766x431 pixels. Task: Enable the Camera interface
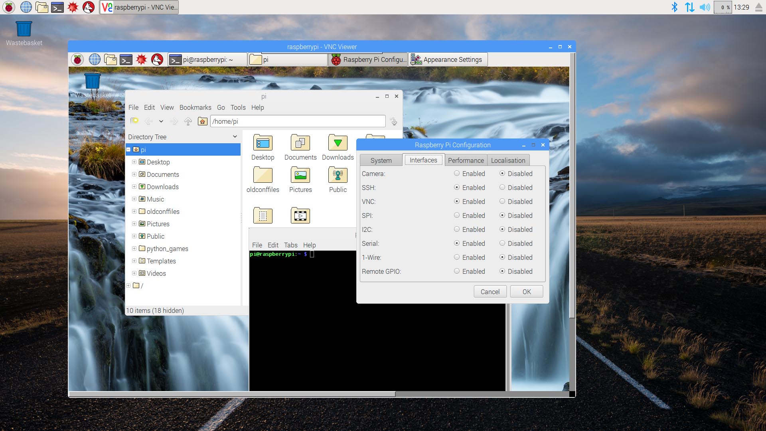point(456,173)
